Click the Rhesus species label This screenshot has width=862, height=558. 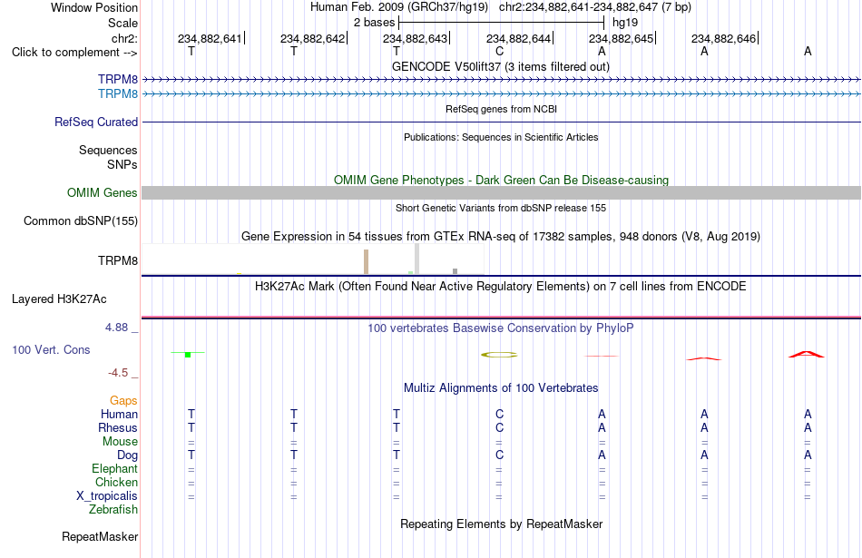118,427
